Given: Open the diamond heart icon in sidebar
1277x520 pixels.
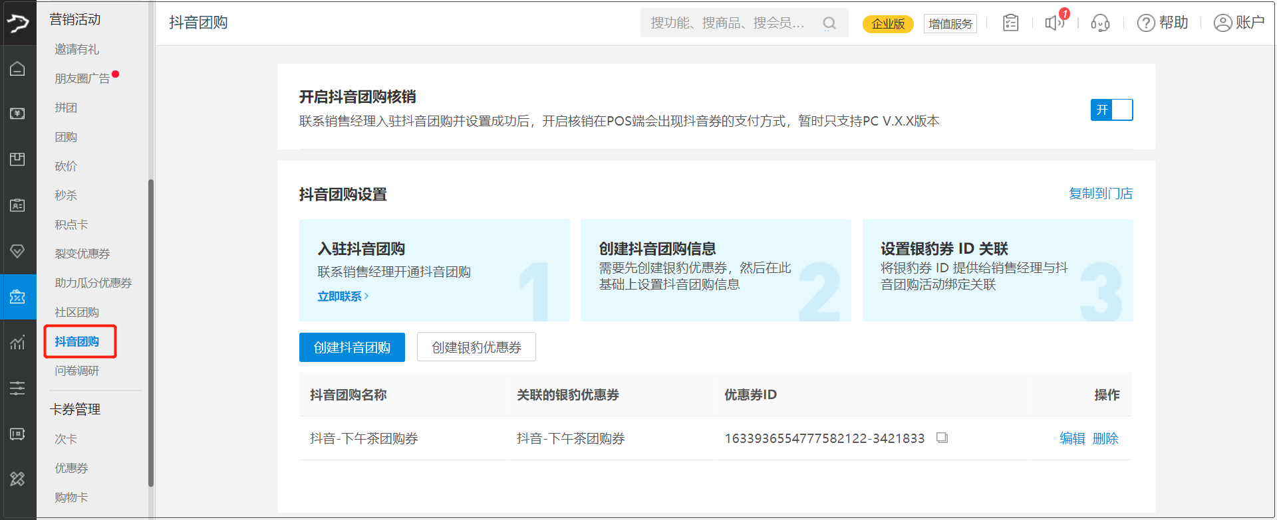Looking at the screenshot, I should (18, 251).
